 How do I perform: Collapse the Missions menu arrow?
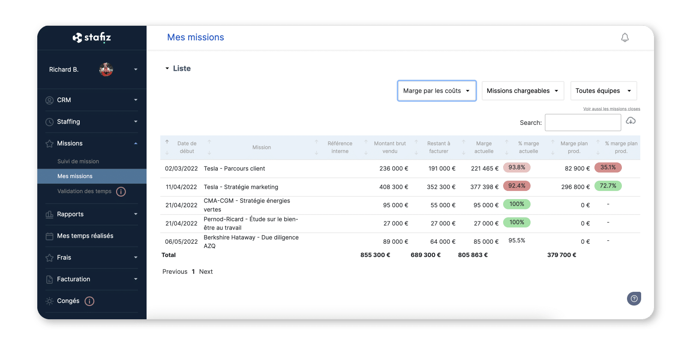click(136, 143)
